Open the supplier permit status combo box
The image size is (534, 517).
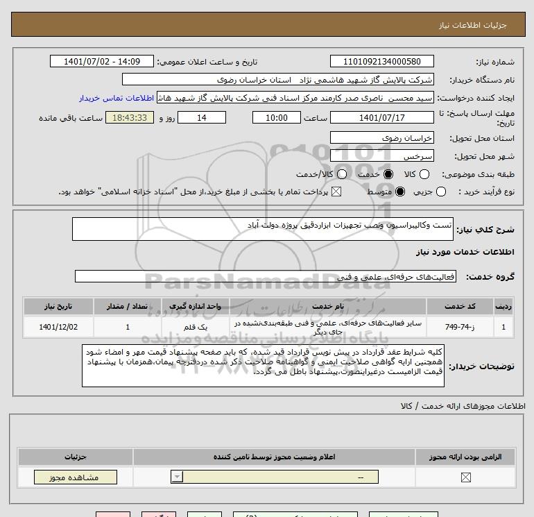point(275,477)
